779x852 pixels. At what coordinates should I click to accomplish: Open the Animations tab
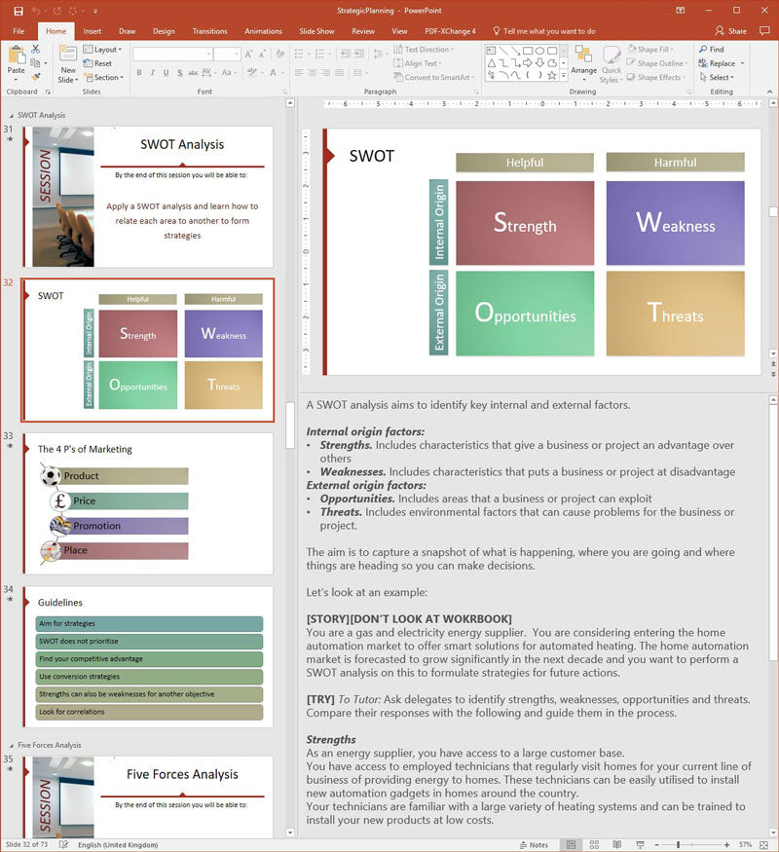pyautogui.click(x=263, y=31)
